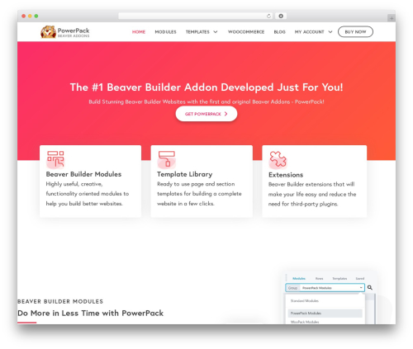Click the Extensions puzzle piece icon
The width and height of the screenshot is (413, 349).
click(x=278, y=159)
